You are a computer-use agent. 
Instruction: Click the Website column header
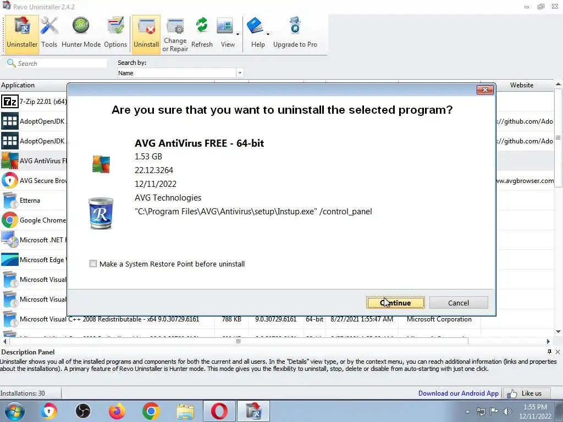click(x=522, y=85)
